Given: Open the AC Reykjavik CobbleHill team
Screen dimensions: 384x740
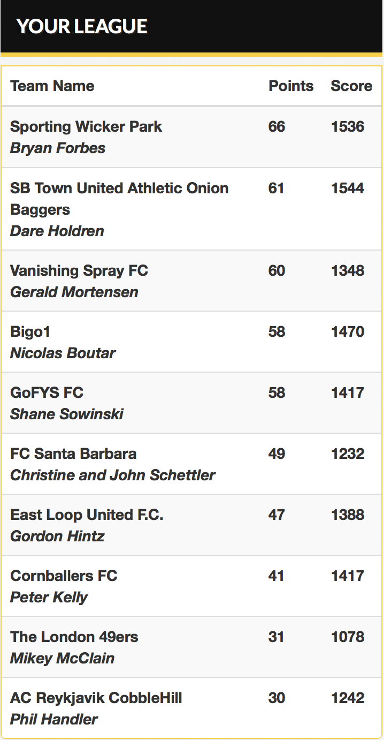Looking at the screenshot, I should (x=96, y=698).
